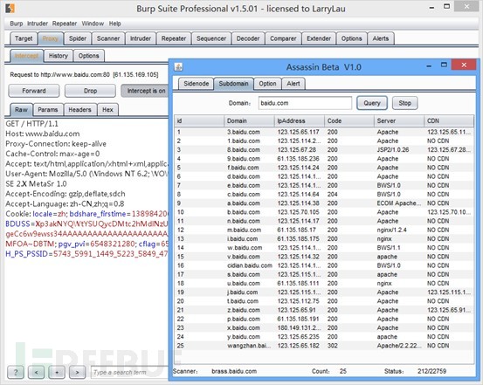Toggle the Intercept is on button
Viewport: 483px width, 385px height.
(145, 91)
